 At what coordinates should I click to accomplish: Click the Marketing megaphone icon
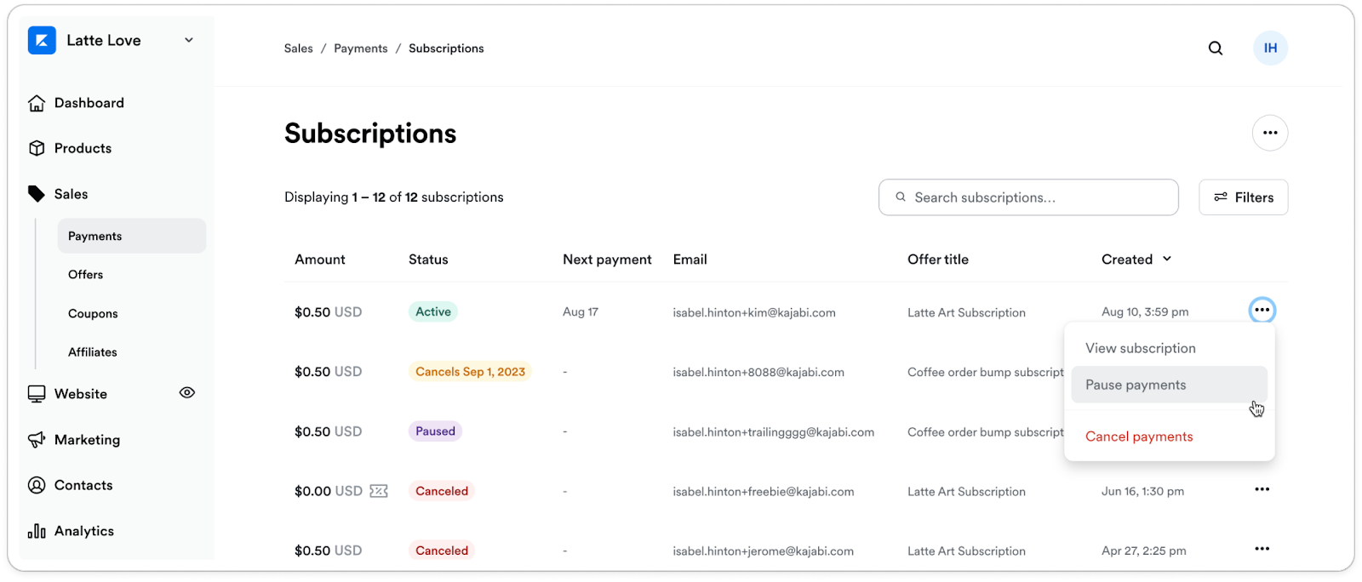37,440
